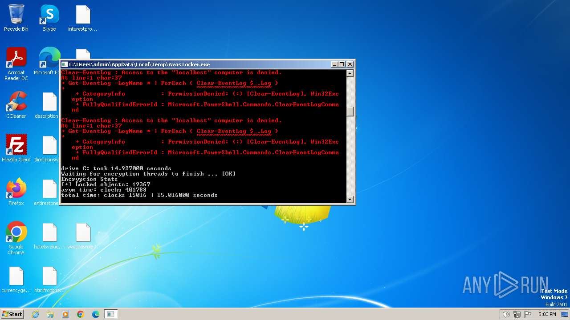The image size is (570, 320).
Task: Click the Start button
Action: click(12, 314)
